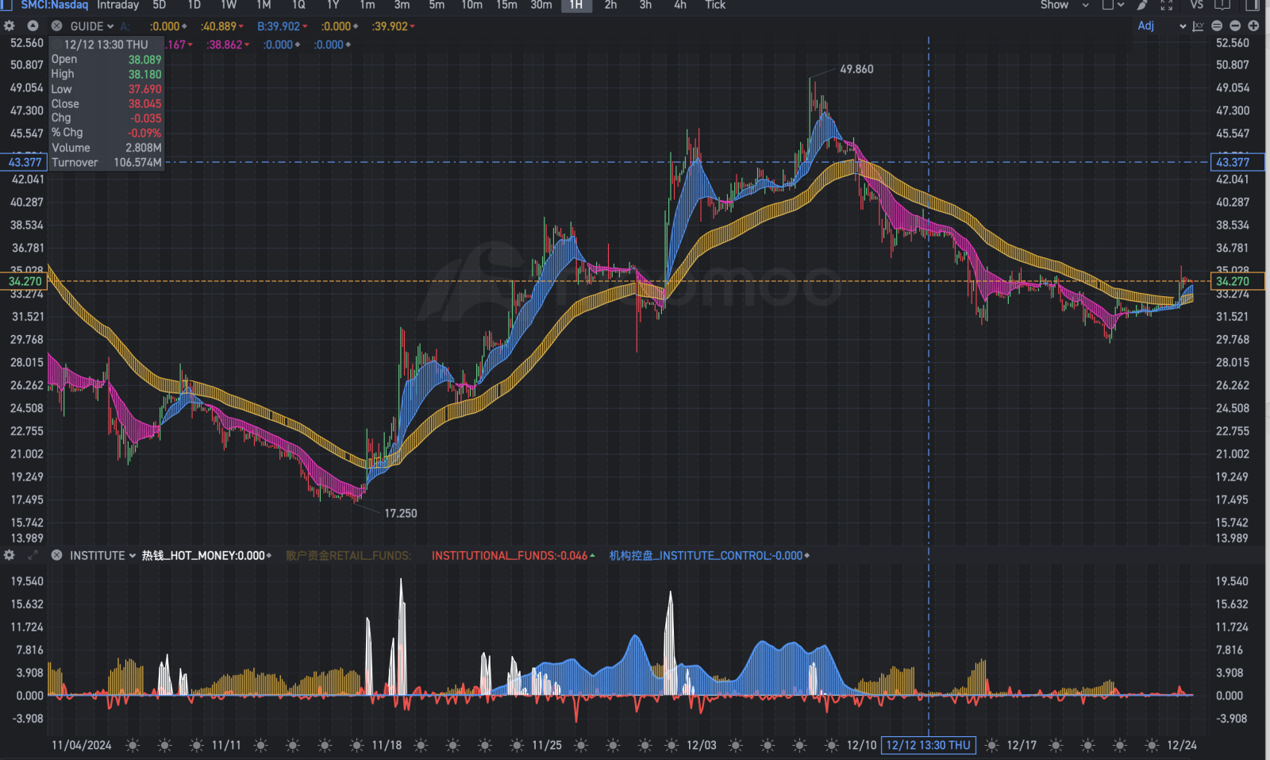Reset chart zoom with equals icon
Viewport: 1270px width, 760px height.
[1217, 26]
